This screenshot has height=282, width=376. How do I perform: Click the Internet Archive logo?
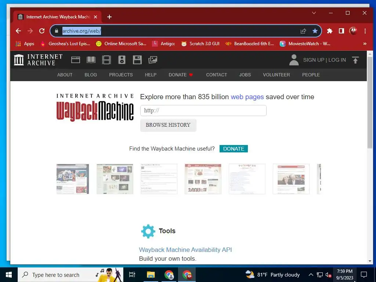pyautogui.click(x=38, y=60)
